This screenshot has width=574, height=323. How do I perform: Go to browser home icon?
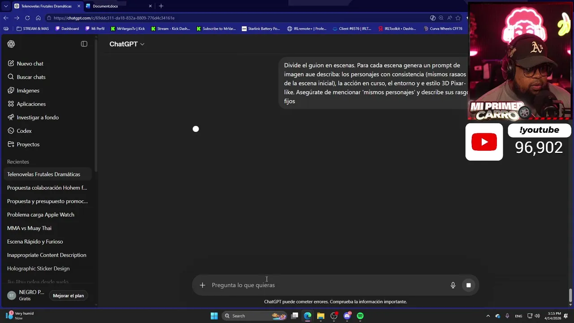[x=38, y=18]
